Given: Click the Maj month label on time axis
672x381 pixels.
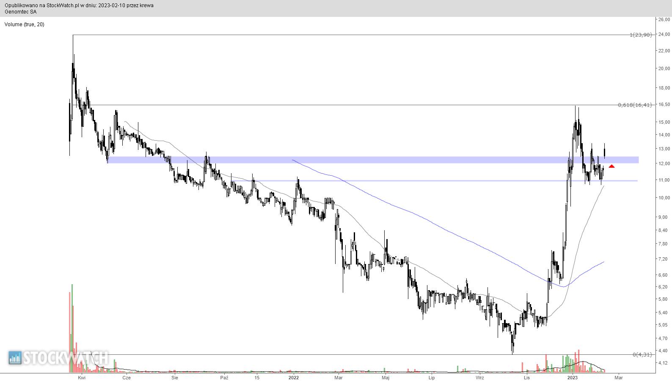Looking at the screenshot, I should click(x=385, y=378).
